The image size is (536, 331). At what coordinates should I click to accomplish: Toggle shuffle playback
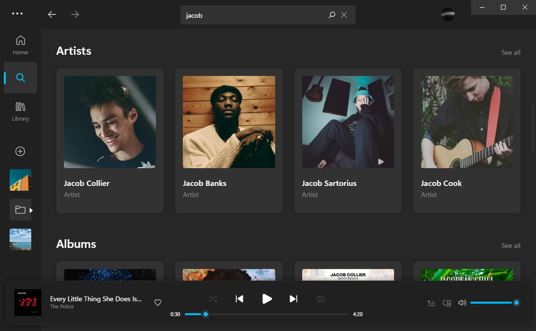pyautogui.click(x=213, y=299)
